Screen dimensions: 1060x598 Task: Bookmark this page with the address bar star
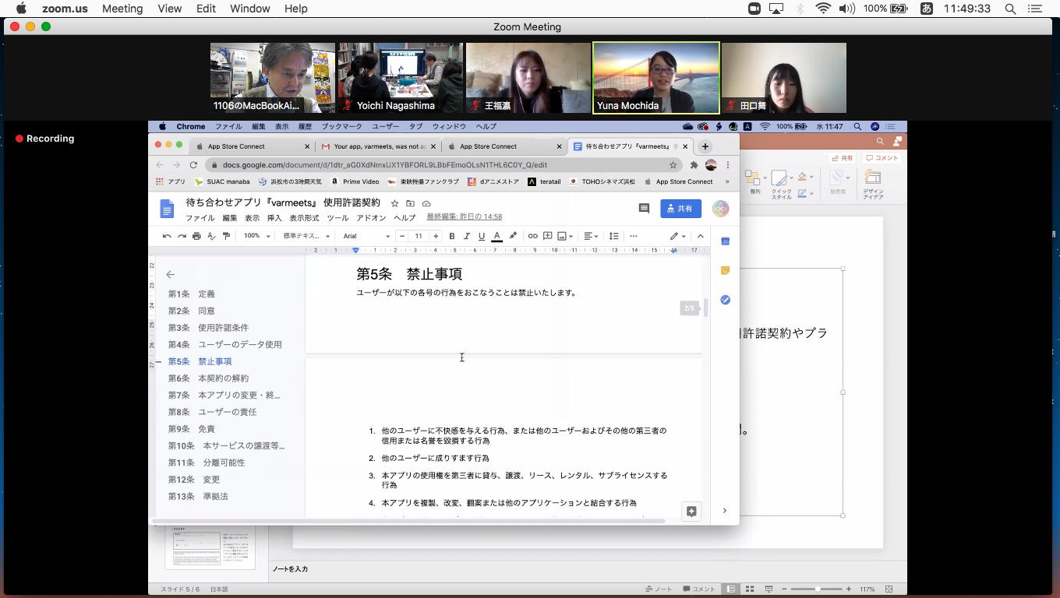click(673, 165)
